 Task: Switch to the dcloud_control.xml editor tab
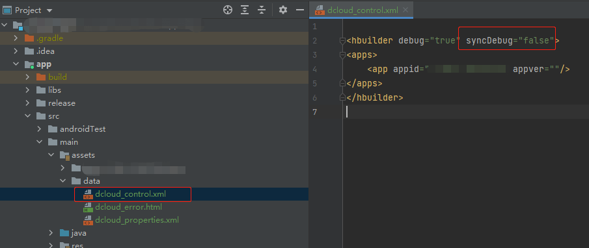362,10
